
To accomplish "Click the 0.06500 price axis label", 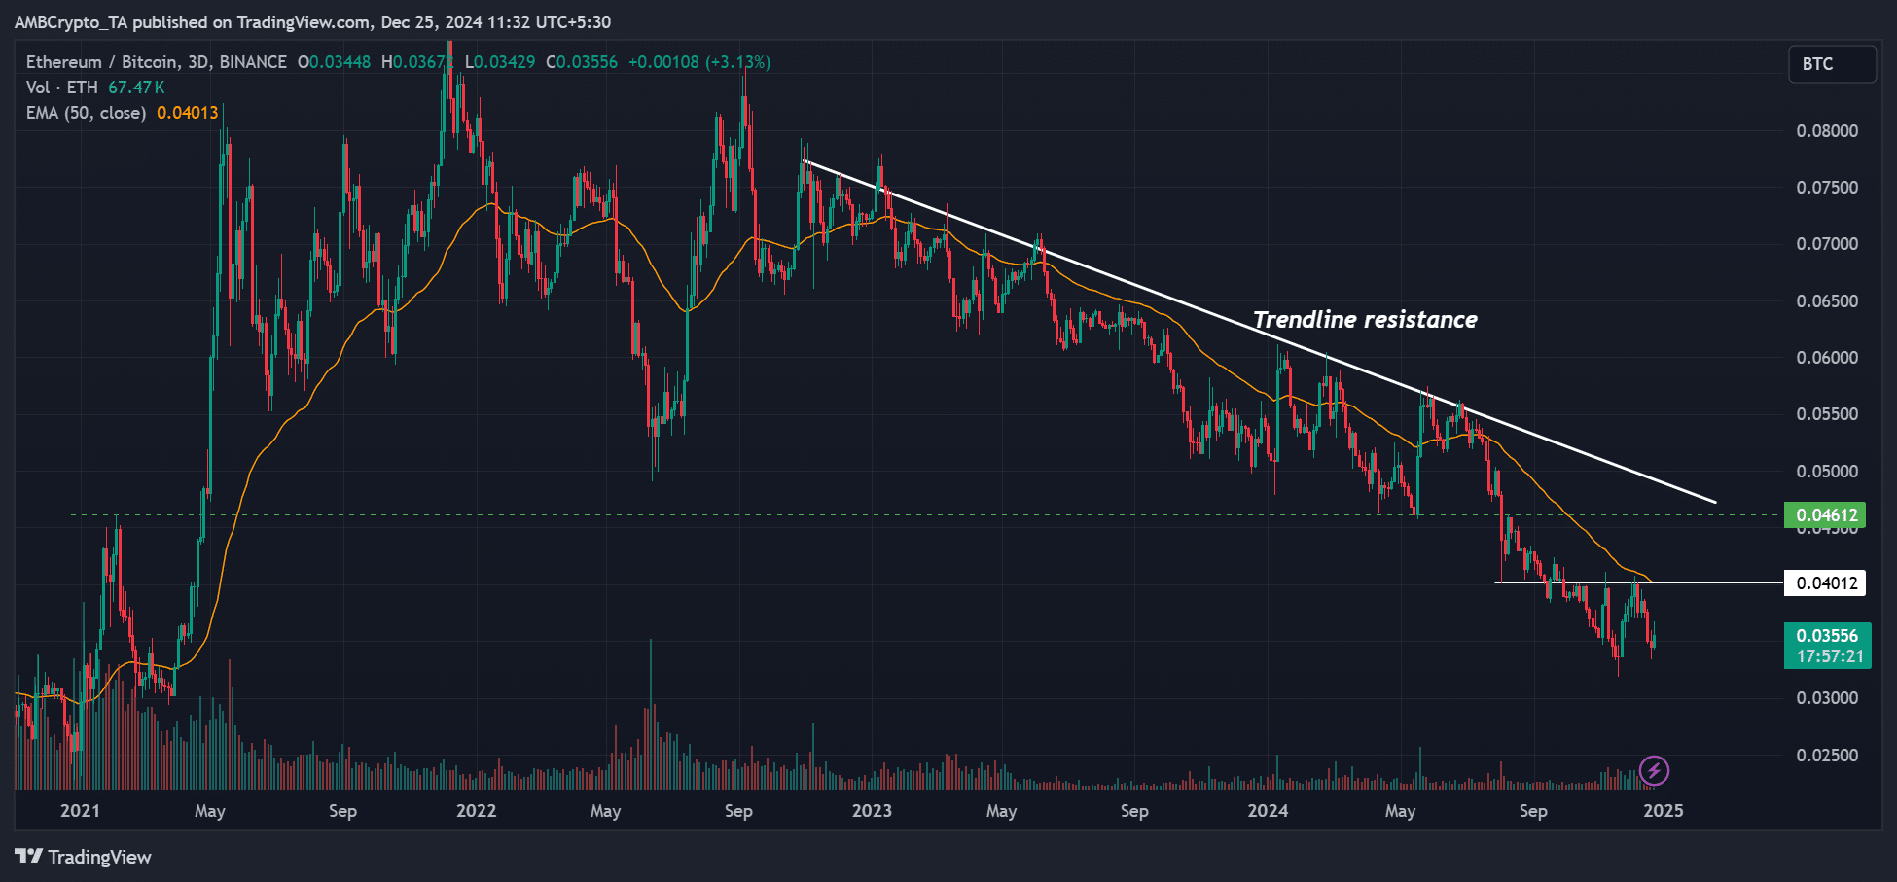I will 1827,301.
